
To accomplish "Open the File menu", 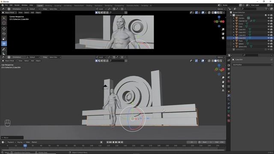I will coord(6,5).
